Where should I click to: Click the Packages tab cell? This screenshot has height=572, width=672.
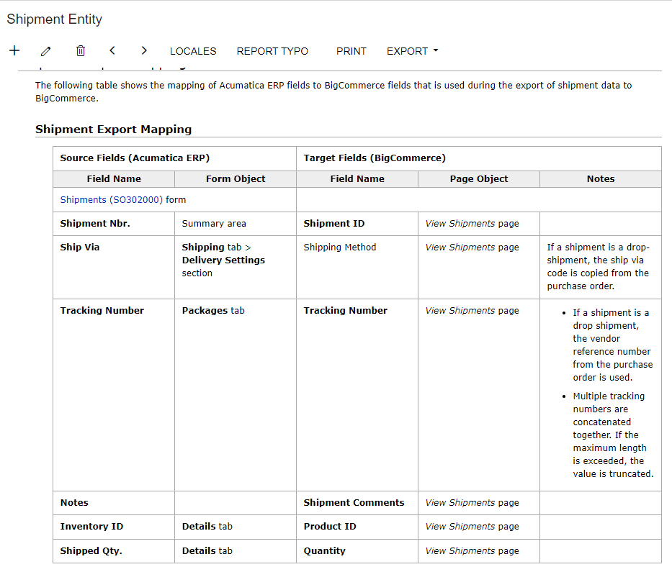(x=236, y=395)
